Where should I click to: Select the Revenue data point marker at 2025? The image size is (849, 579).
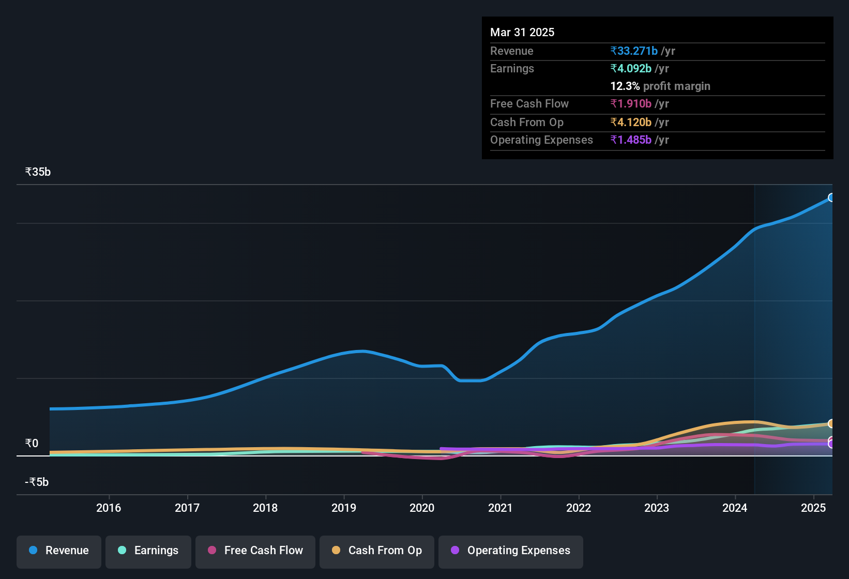[x=831, y=197]
